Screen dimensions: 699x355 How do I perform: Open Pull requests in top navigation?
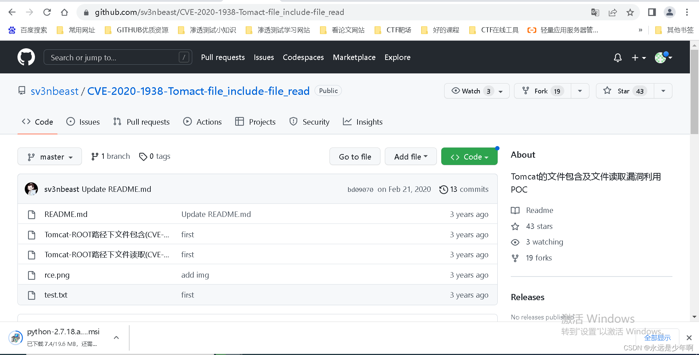pyautogui.click(x=223, y=57)
